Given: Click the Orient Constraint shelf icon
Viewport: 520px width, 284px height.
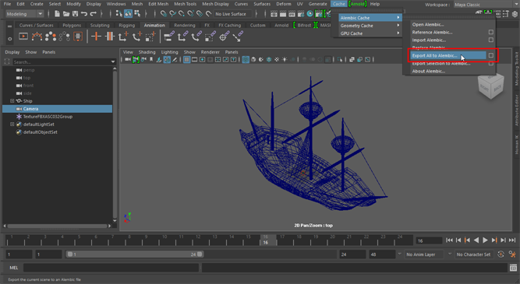Looking at the screenshot, I should 196,37.
